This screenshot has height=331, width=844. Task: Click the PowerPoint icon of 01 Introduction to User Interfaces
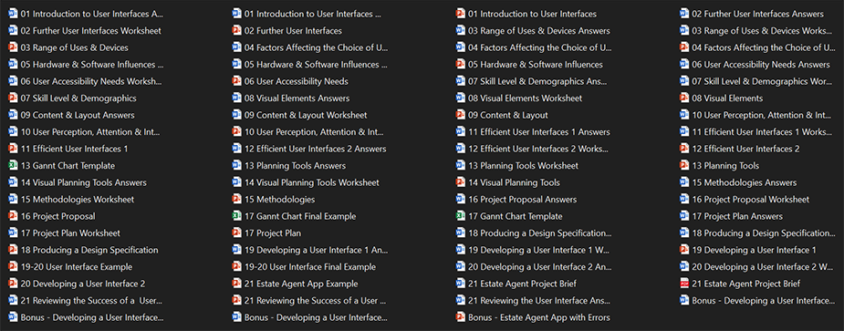tap(461, 14)
